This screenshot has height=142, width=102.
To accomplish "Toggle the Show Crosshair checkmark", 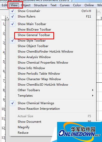I will pyautogui.click(x=12, y=11).
